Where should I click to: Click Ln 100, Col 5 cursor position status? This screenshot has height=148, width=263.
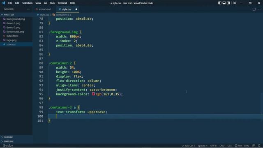[188, 146]
